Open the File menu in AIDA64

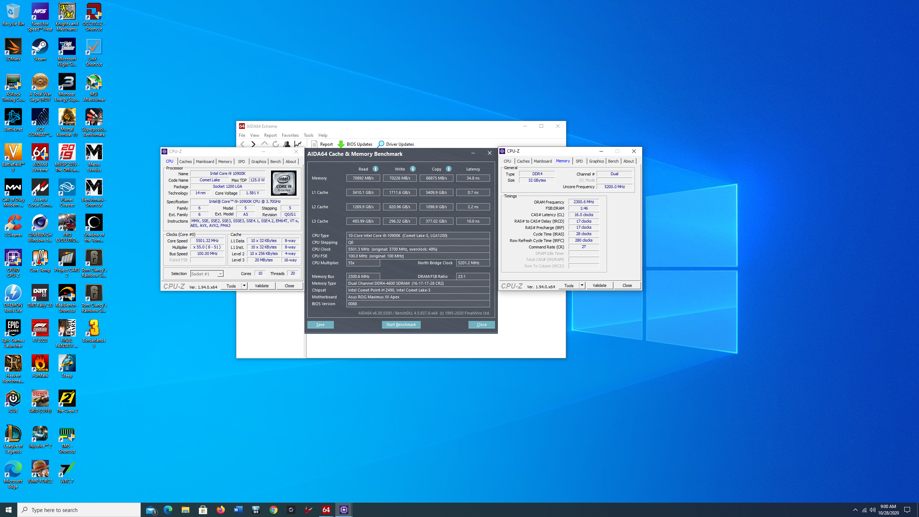click(242, 135)
